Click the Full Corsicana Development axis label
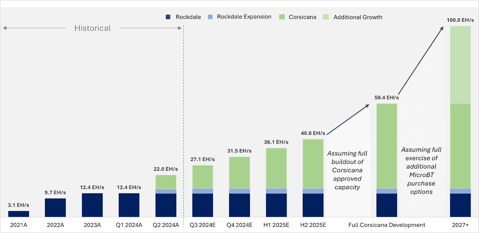 [387, 225]
